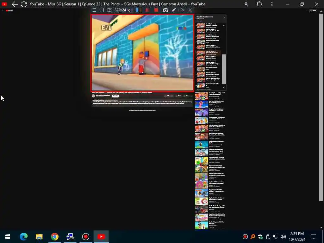Open the first recommended video below the playlist

click(x=202, y=96)
